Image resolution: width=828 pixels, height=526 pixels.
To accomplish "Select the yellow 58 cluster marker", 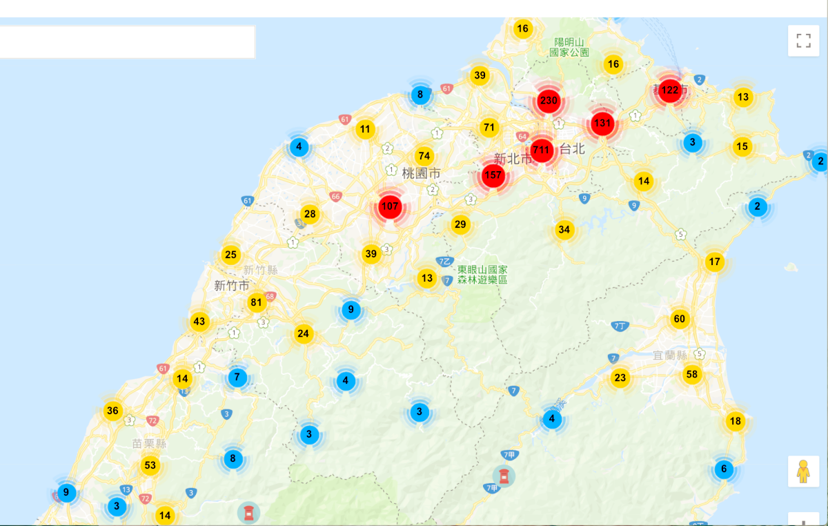I will click(692, 375).
